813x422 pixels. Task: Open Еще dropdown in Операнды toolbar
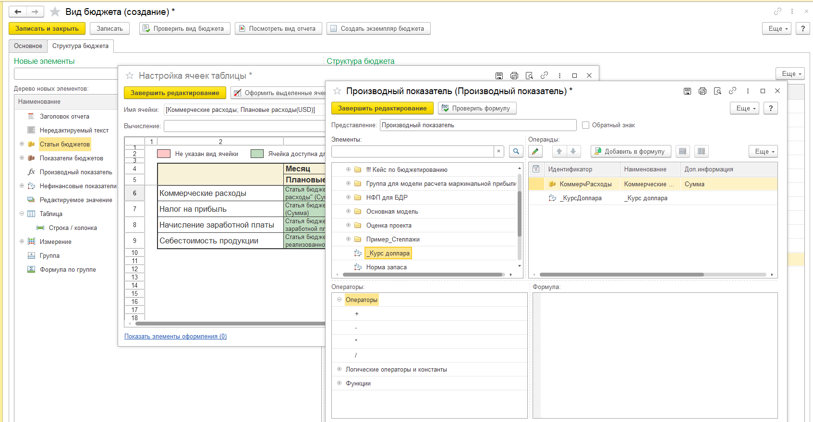pos(763,152)
